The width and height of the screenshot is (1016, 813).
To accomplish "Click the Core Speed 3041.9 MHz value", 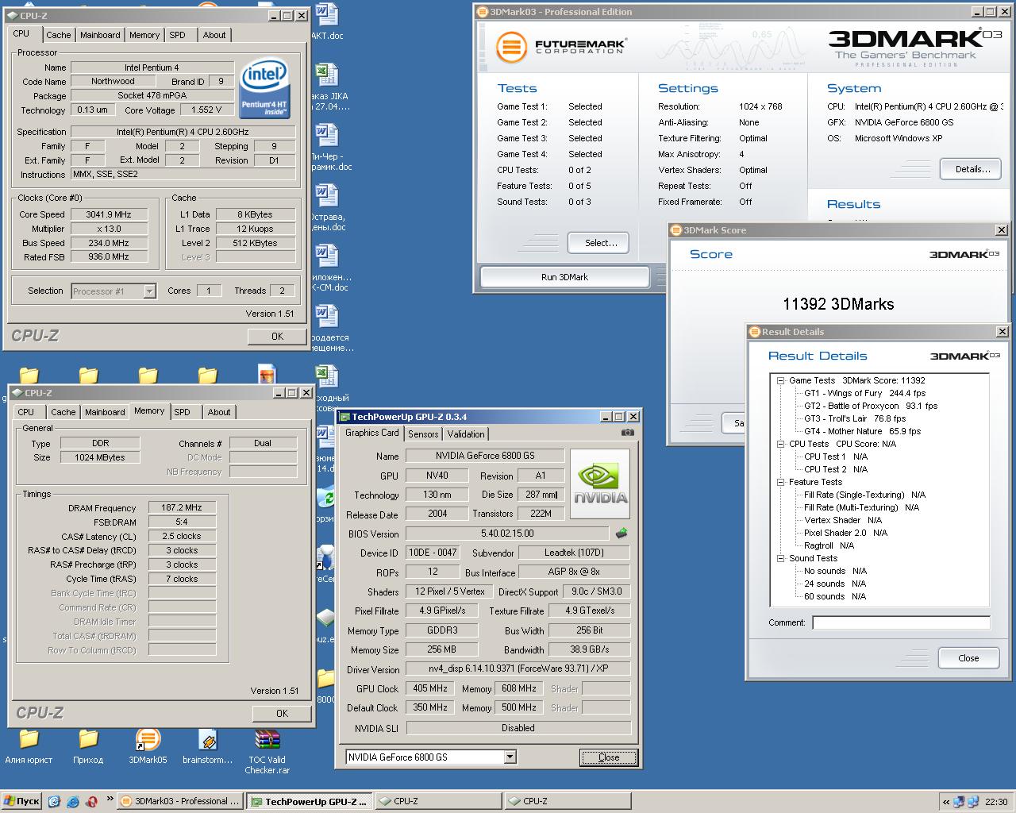I will pyautogui.click(x=110, y=214).
